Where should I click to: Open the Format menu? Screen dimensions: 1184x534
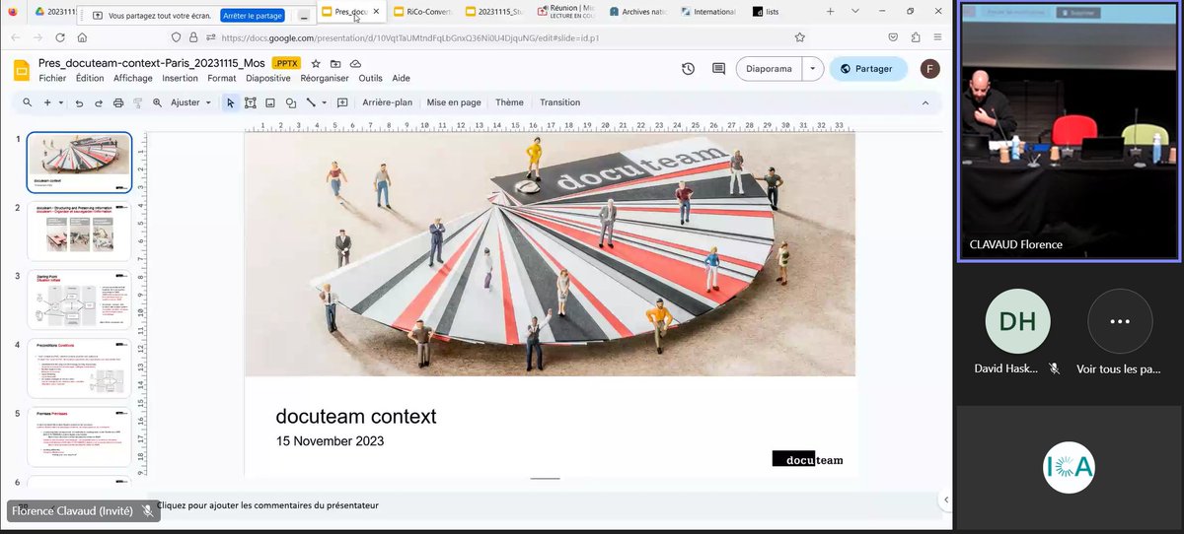[x=222, y=78]
